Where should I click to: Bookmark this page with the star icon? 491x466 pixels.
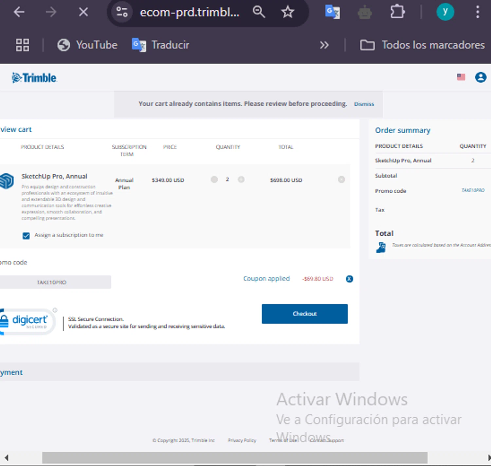tap(287, 12)
